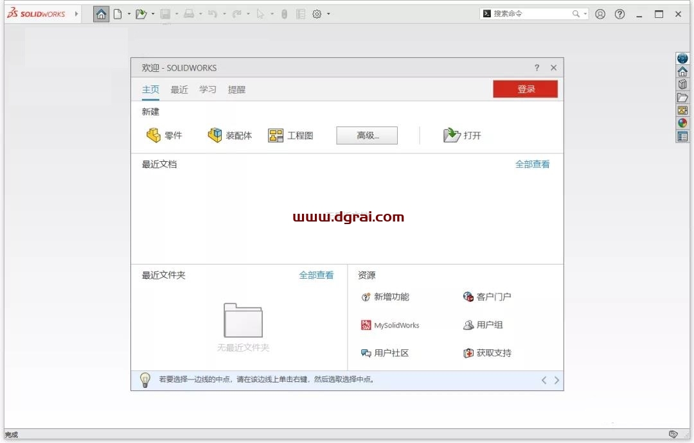The height and width of the screenshot is (443, 694).
Task: Click the Open file toolbar icon
Action: tap(141, 14)
